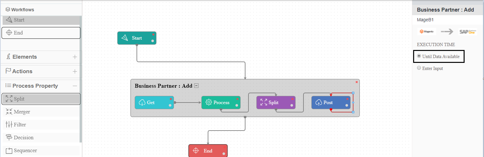Select the End item in Workflows panel
484x157 pixels.
point(41,33)
